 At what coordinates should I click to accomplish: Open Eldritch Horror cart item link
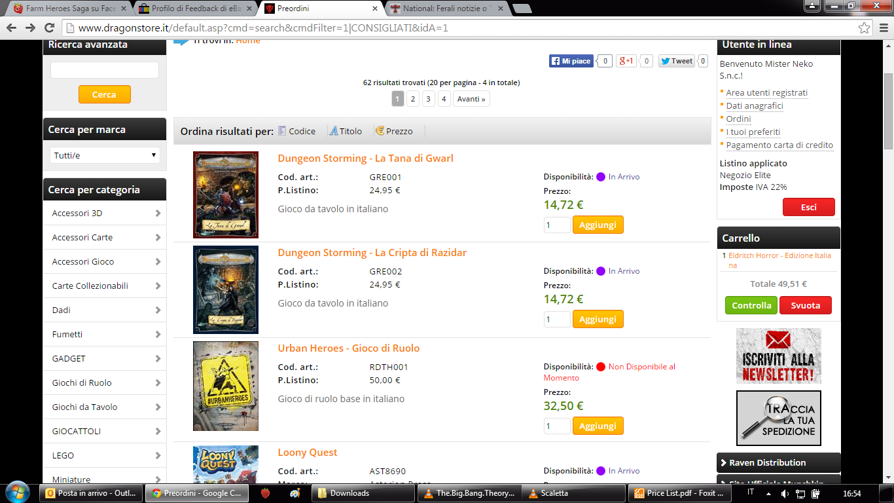(779, 260)
